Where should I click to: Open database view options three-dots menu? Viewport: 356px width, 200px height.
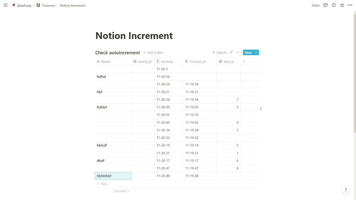point(238,52)
